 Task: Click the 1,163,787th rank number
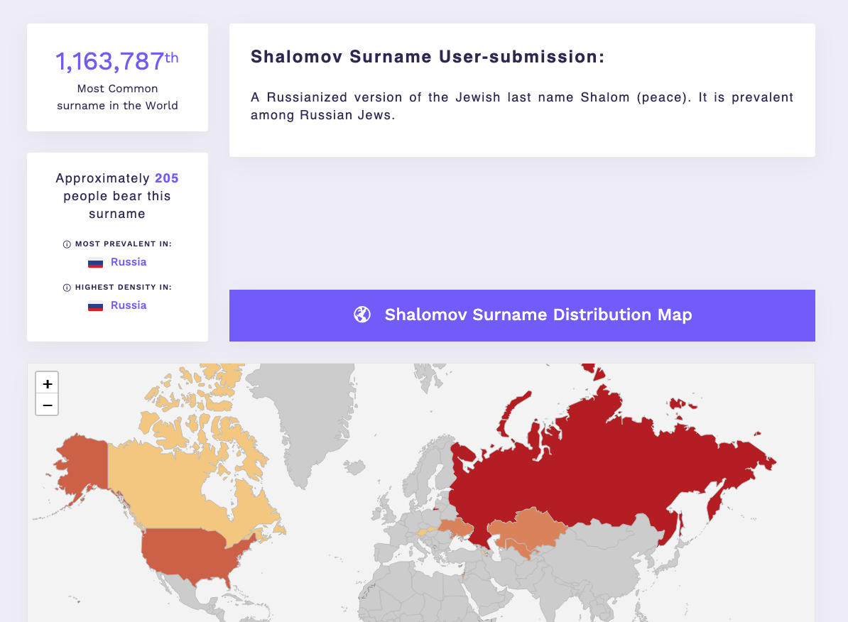coord(116,61)
